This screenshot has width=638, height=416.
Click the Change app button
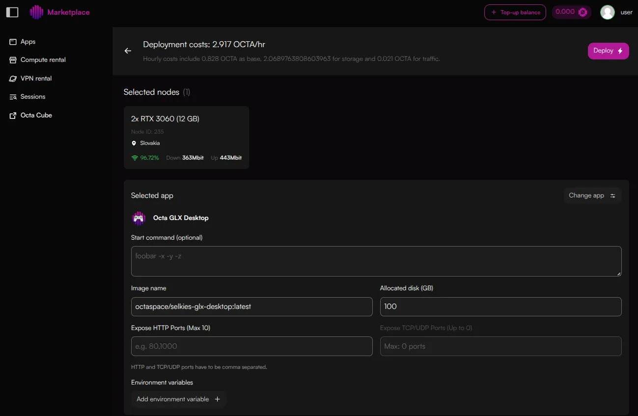click(x=592, y=195)
